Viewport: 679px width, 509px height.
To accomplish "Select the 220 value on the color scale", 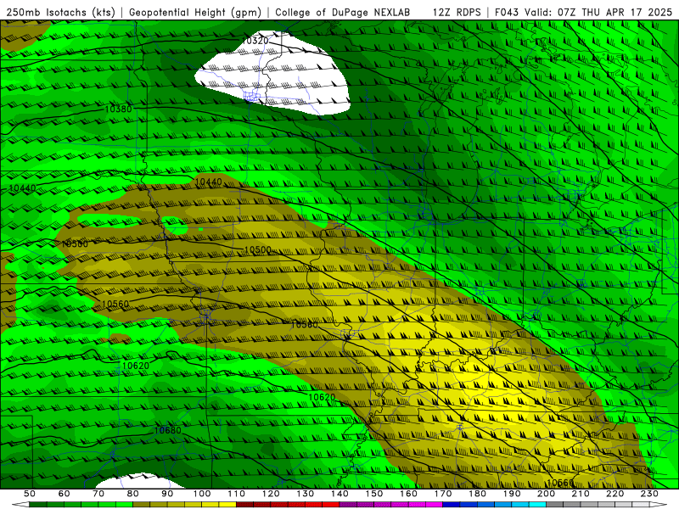I will [614, 494].
